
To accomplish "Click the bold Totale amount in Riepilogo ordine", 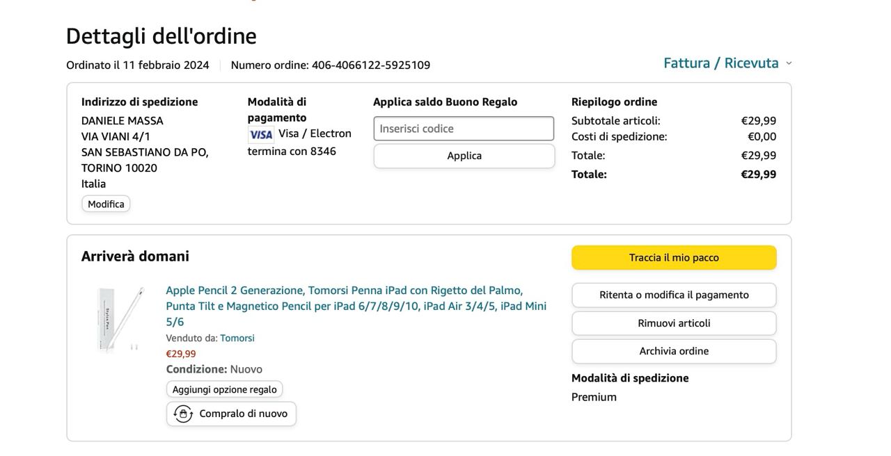I will [758, 174].
